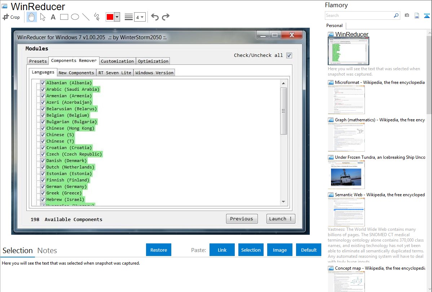The height and width of the screenshot is (292, 432).
Task: Click the Paste Image button
Action: [279, 250]
